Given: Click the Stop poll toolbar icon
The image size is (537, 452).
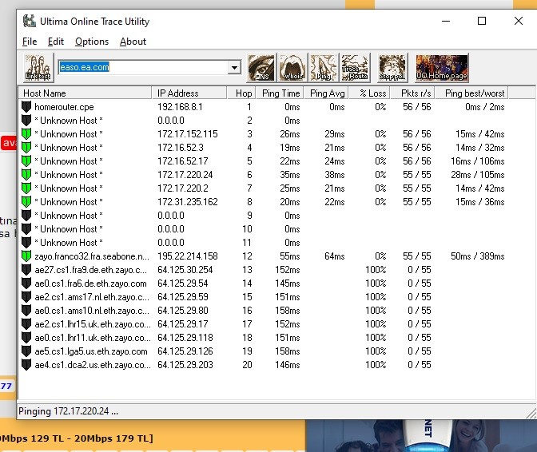Looking at the screenshot, I should click(x=392, y=68).
